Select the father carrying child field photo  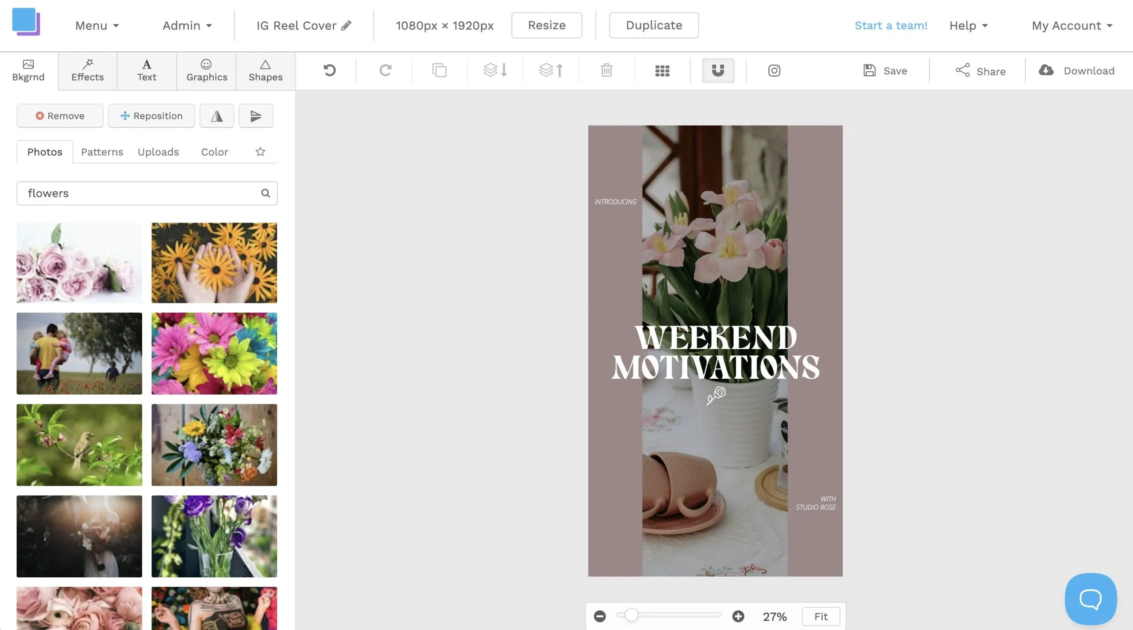coord(79,353)
